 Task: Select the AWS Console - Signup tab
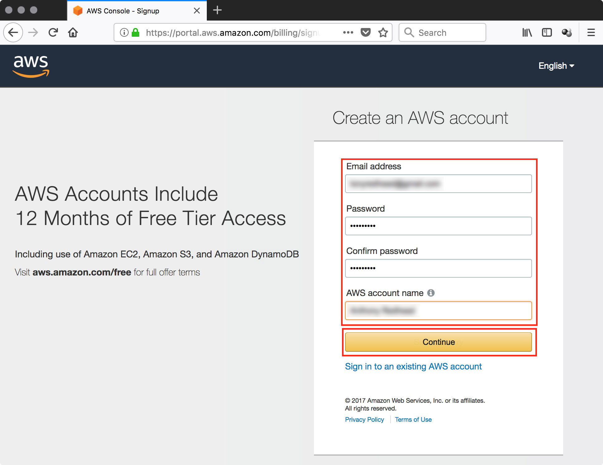[x=137, y=11]
